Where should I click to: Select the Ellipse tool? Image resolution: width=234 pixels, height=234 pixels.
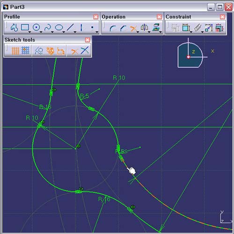point(59,28)
